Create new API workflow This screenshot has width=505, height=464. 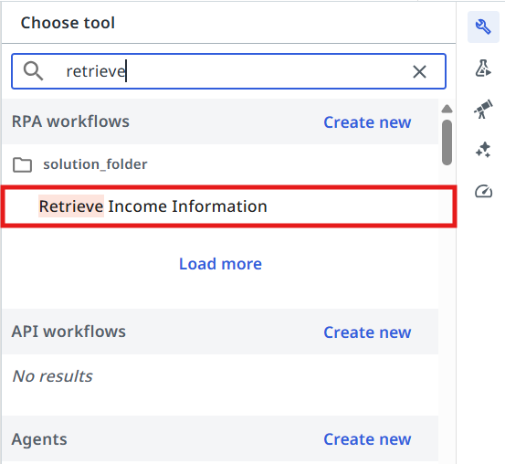(x=367, y=332)
